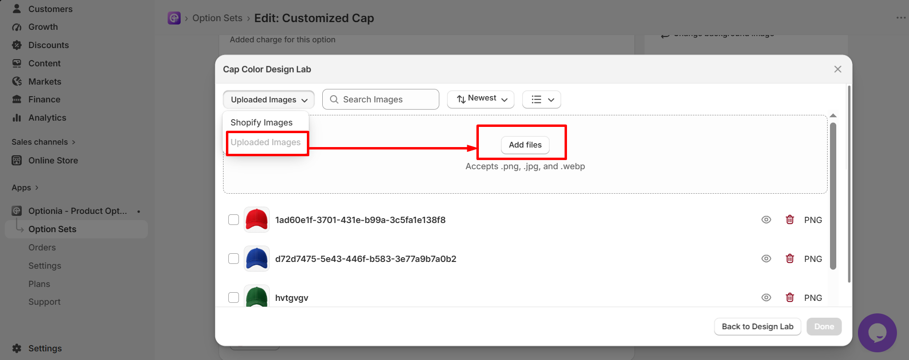The image size is (909, 360).
Task: Preview hvtgvgv image with eye icon
Action: click(x=766, y=298)
